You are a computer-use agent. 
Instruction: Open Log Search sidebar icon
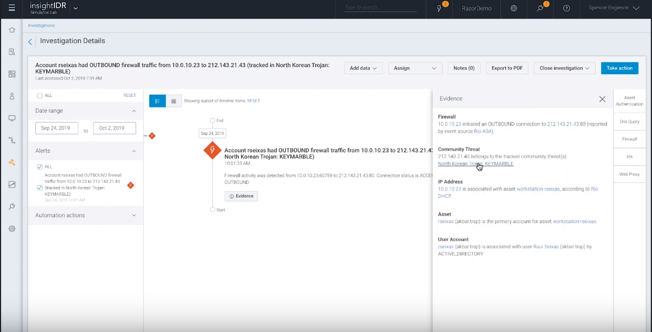[x=12, y=52]
